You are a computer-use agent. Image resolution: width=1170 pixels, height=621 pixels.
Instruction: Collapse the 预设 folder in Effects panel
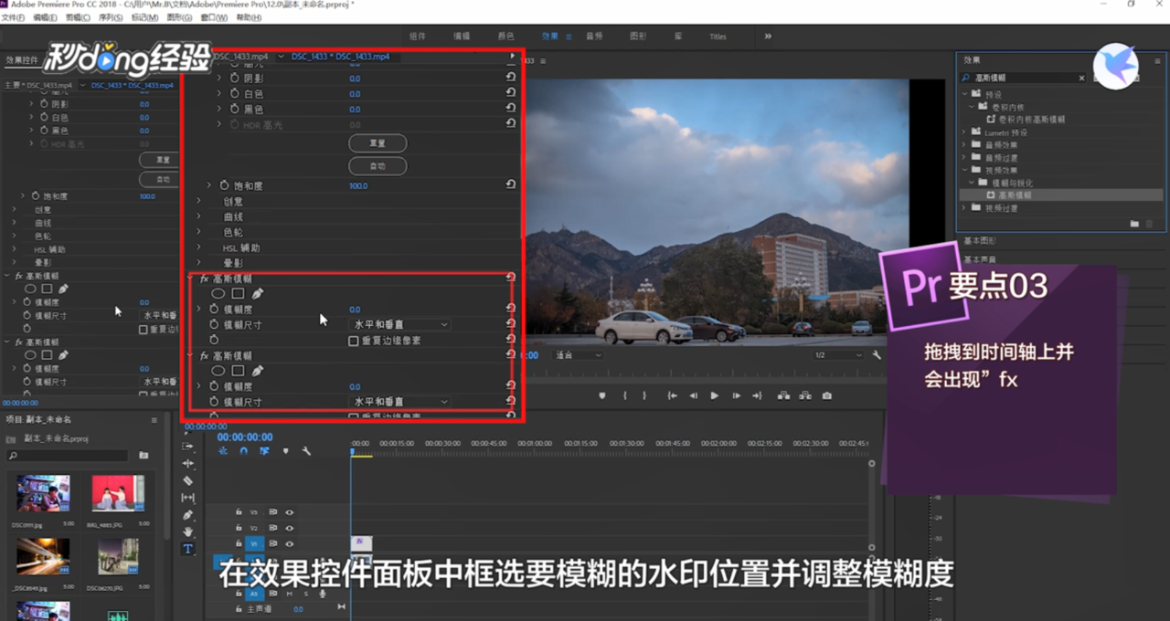click(964, 94)
